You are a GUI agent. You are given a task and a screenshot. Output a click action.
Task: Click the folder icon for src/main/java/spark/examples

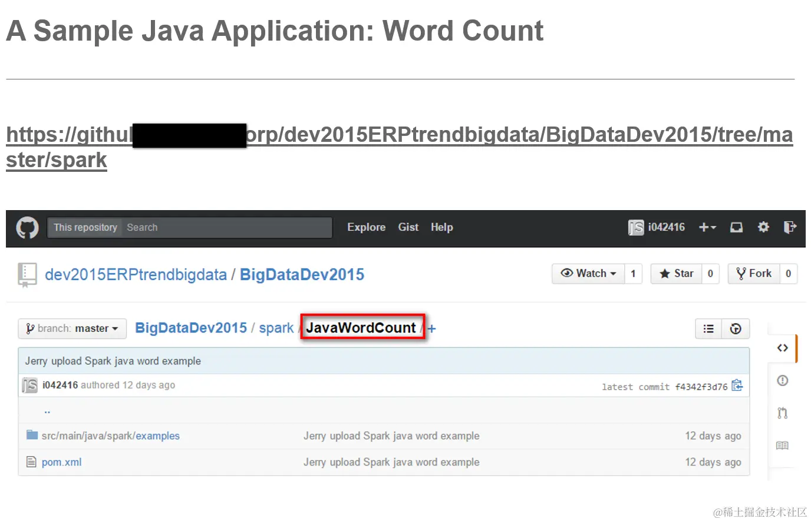point(32,435)
